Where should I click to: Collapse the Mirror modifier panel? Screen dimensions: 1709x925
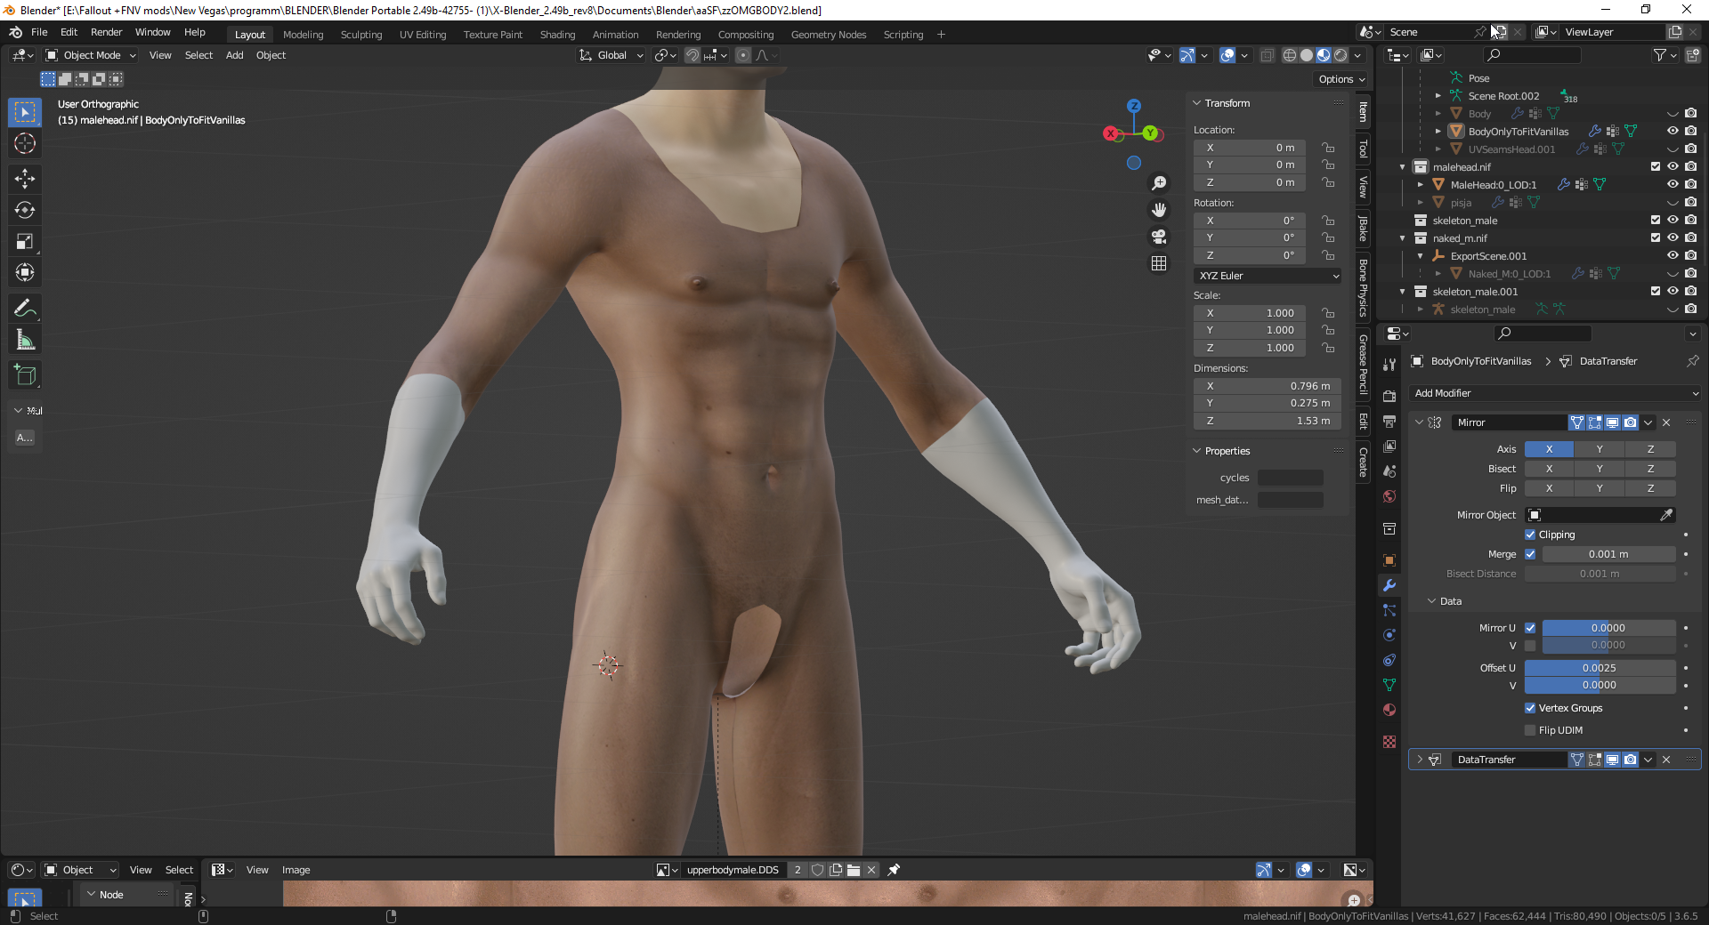1419,422
